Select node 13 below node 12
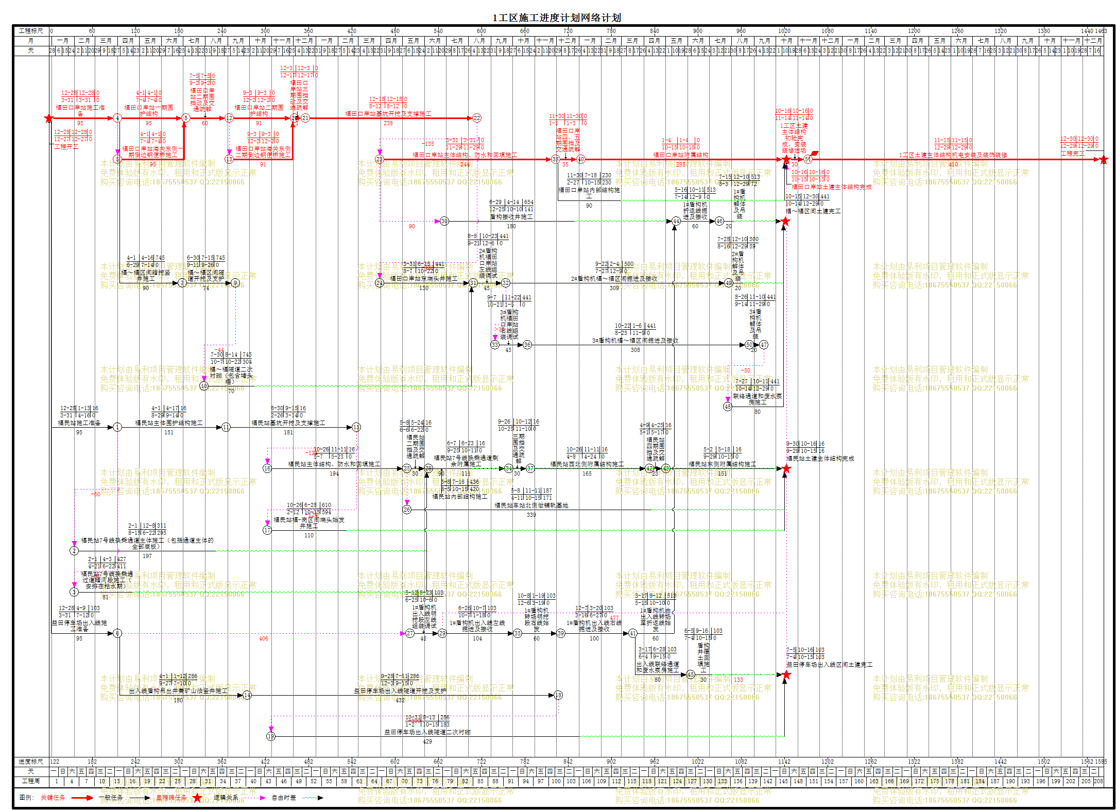 point(229,160)
